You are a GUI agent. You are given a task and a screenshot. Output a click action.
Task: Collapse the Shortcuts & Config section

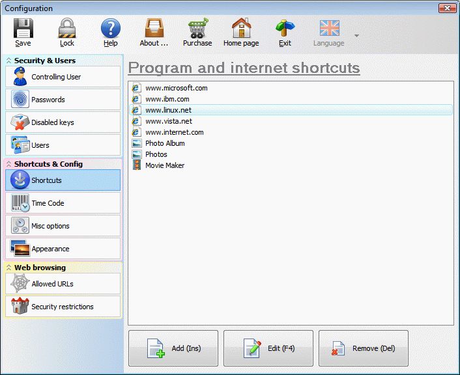point(9,164)
